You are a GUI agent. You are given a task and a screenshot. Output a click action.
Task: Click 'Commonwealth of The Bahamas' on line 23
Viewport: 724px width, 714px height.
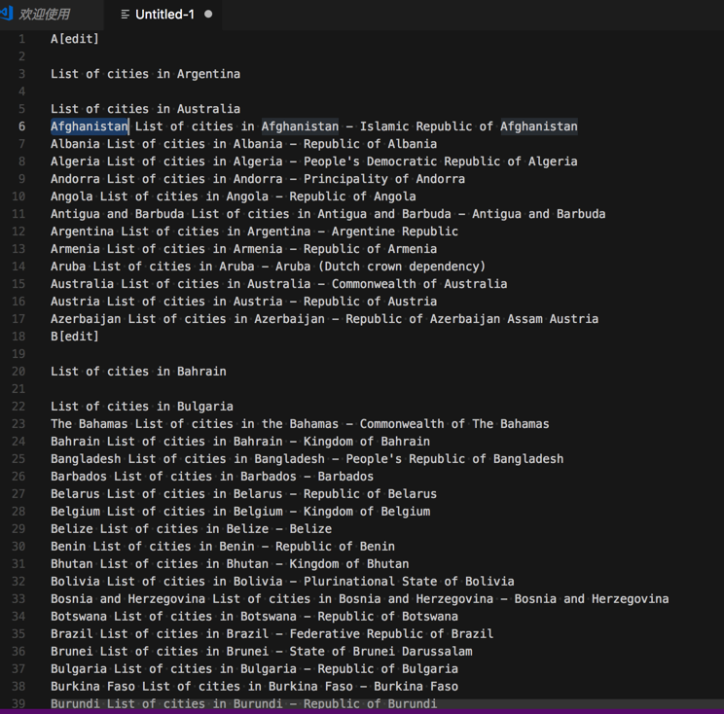coord(454,424)
